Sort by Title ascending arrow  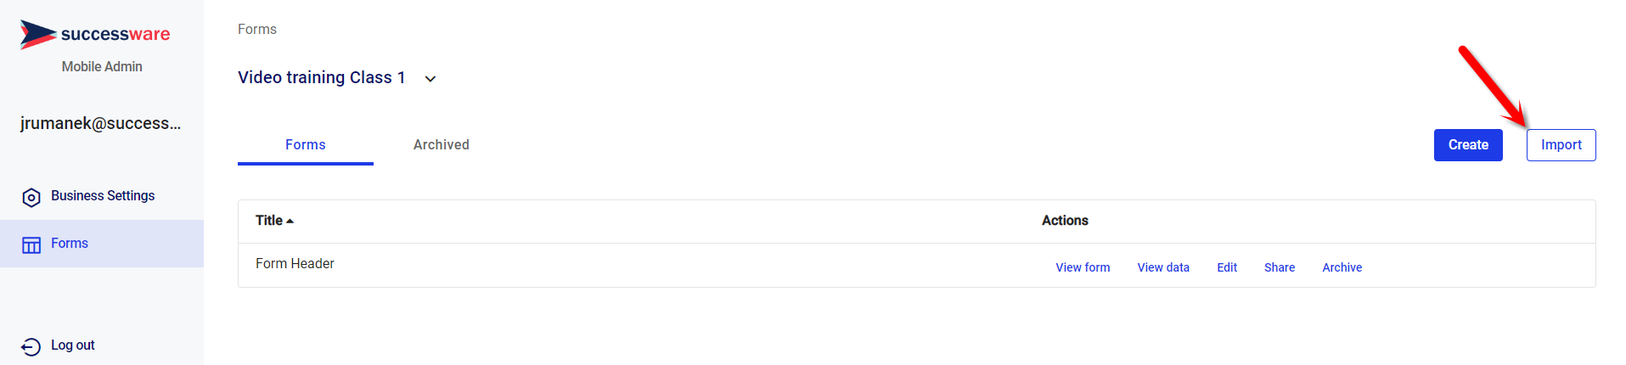click(290, 221)
